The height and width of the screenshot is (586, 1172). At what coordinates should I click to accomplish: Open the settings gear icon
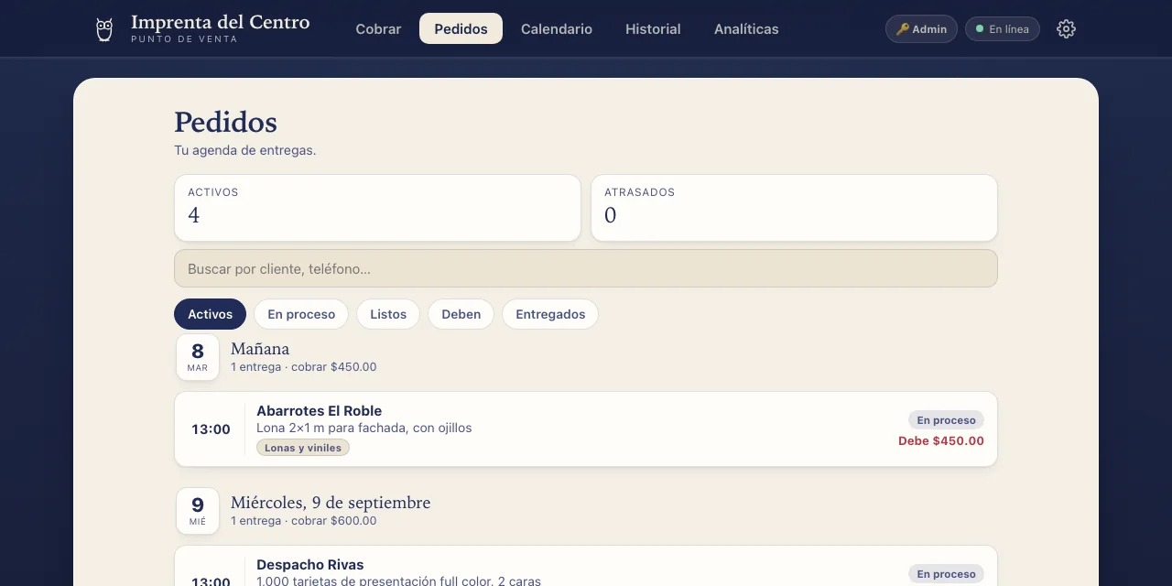1066,29
